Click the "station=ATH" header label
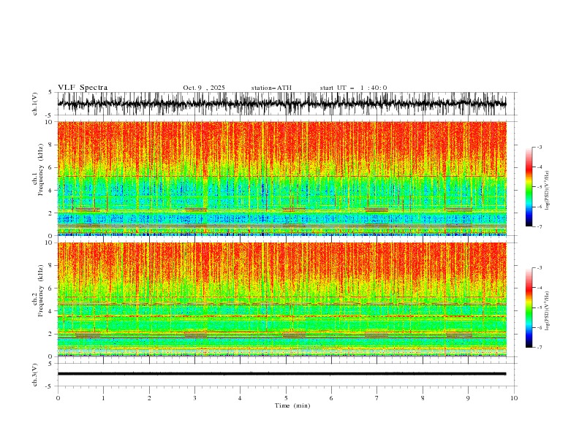This screenshot has height=447, width=579. tap(271, 88)
